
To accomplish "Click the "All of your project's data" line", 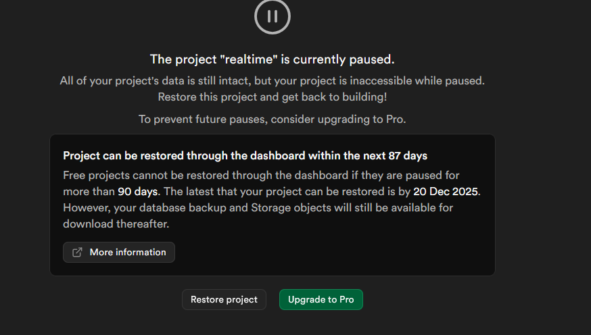I will pos(272,81).
